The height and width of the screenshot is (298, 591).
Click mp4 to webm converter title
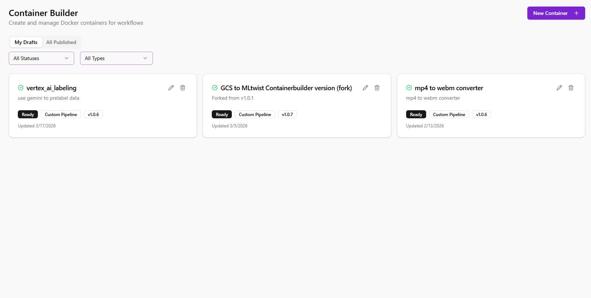[449, 88]
